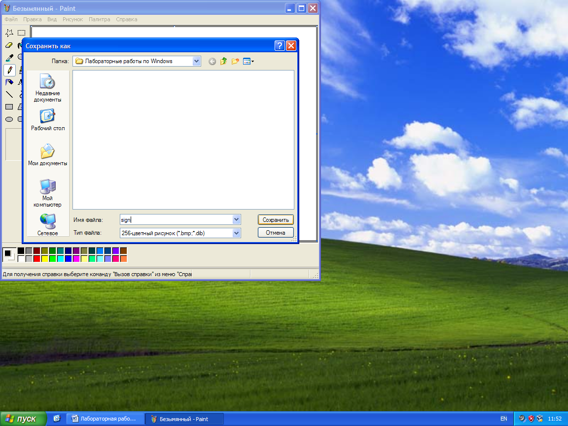Click the Имя файла text field
This screenshot has width=568, height=426.
click(x=177, y=219)
